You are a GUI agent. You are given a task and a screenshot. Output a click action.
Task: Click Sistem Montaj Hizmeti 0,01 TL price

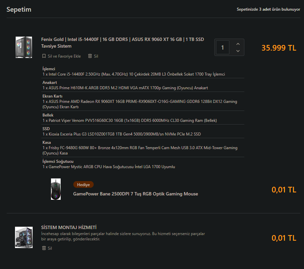click(x=284, y=238)
